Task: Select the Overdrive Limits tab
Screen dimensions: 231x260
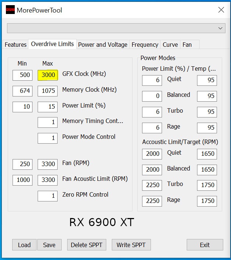Action: pyautogui.click(x=52, y=44)
